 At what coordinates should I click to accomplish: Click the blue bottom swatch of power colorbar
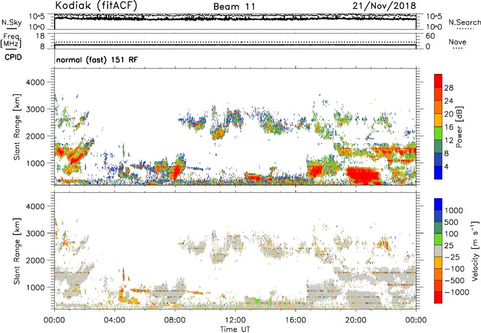[x=438, y=173]
